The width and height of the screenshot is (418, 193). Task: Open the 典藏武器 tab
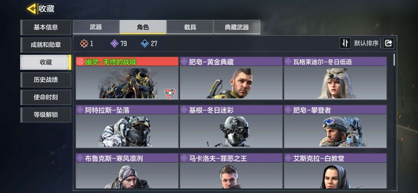point(237,27)
